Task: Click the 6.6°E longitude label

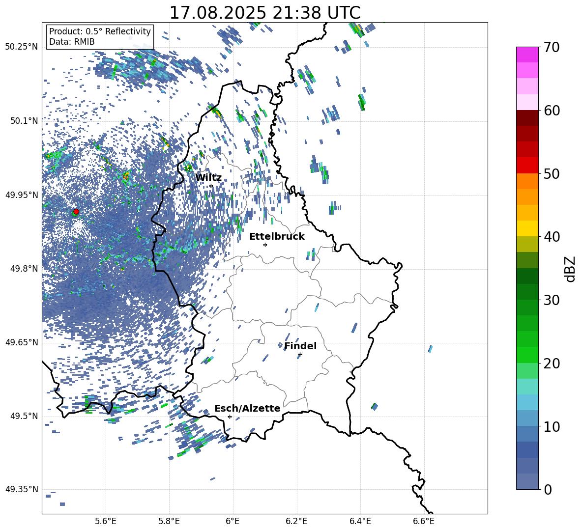Action: point(424,521)
